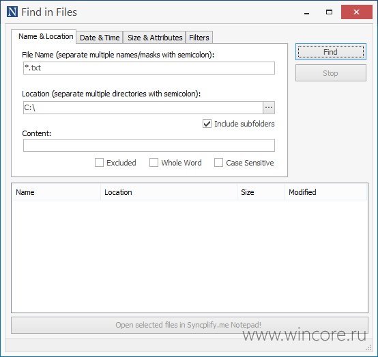Focus the File Name field containing *.txt
378x357 pixels.
pos(149,68)
